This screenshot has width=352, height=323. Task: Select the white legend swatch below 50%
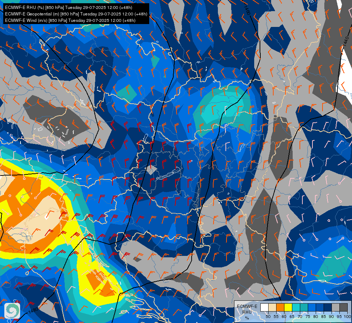click(264, 307)
